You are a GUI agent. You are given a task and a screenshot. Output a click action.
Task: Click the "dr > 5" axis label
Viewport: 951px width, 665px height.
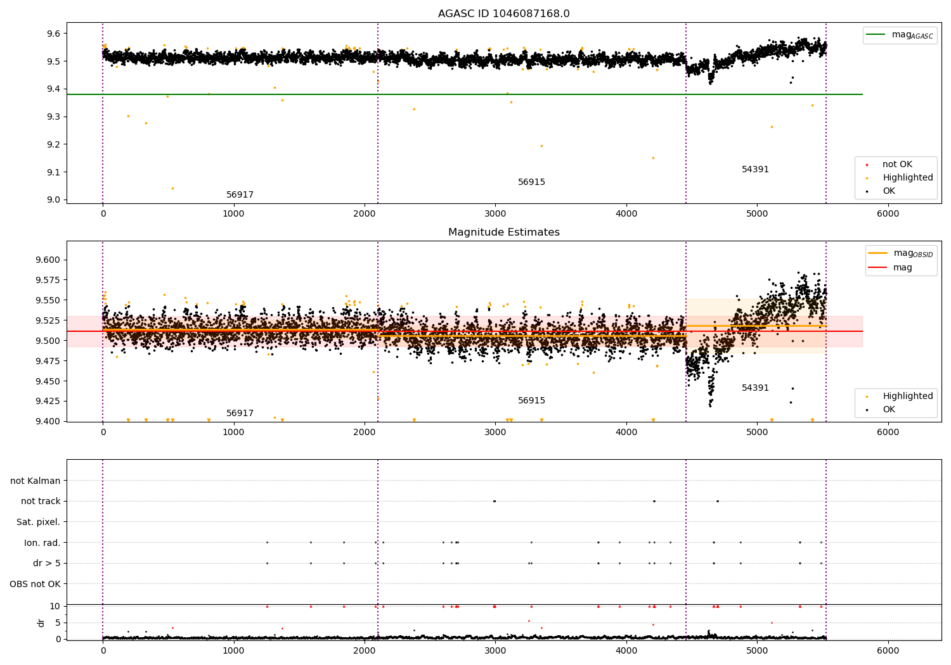tap(47, 564)
